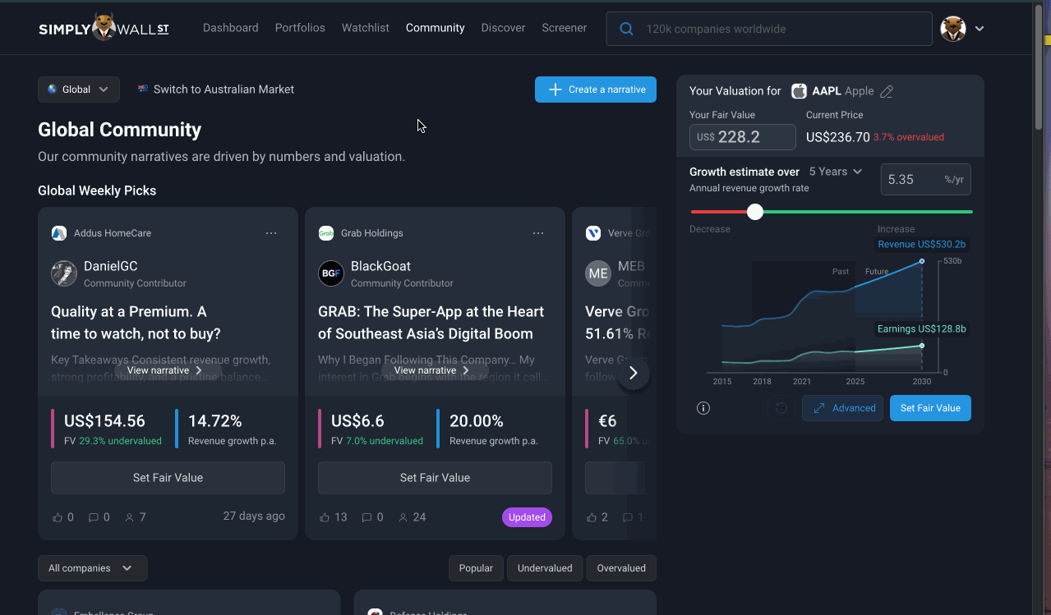This screenshot has width=1051, height=615.
Task: Open Addus HomeCare card options menu
Action: pos(271,233)
